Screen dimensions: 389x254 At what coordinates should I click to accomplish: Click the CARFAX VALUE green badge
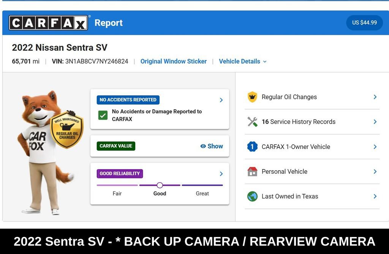pyautogui.click(x=116, y=146)
